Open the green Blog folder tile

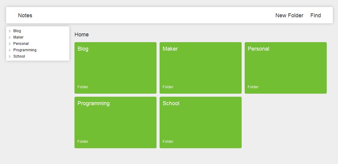tap(116, 68)
